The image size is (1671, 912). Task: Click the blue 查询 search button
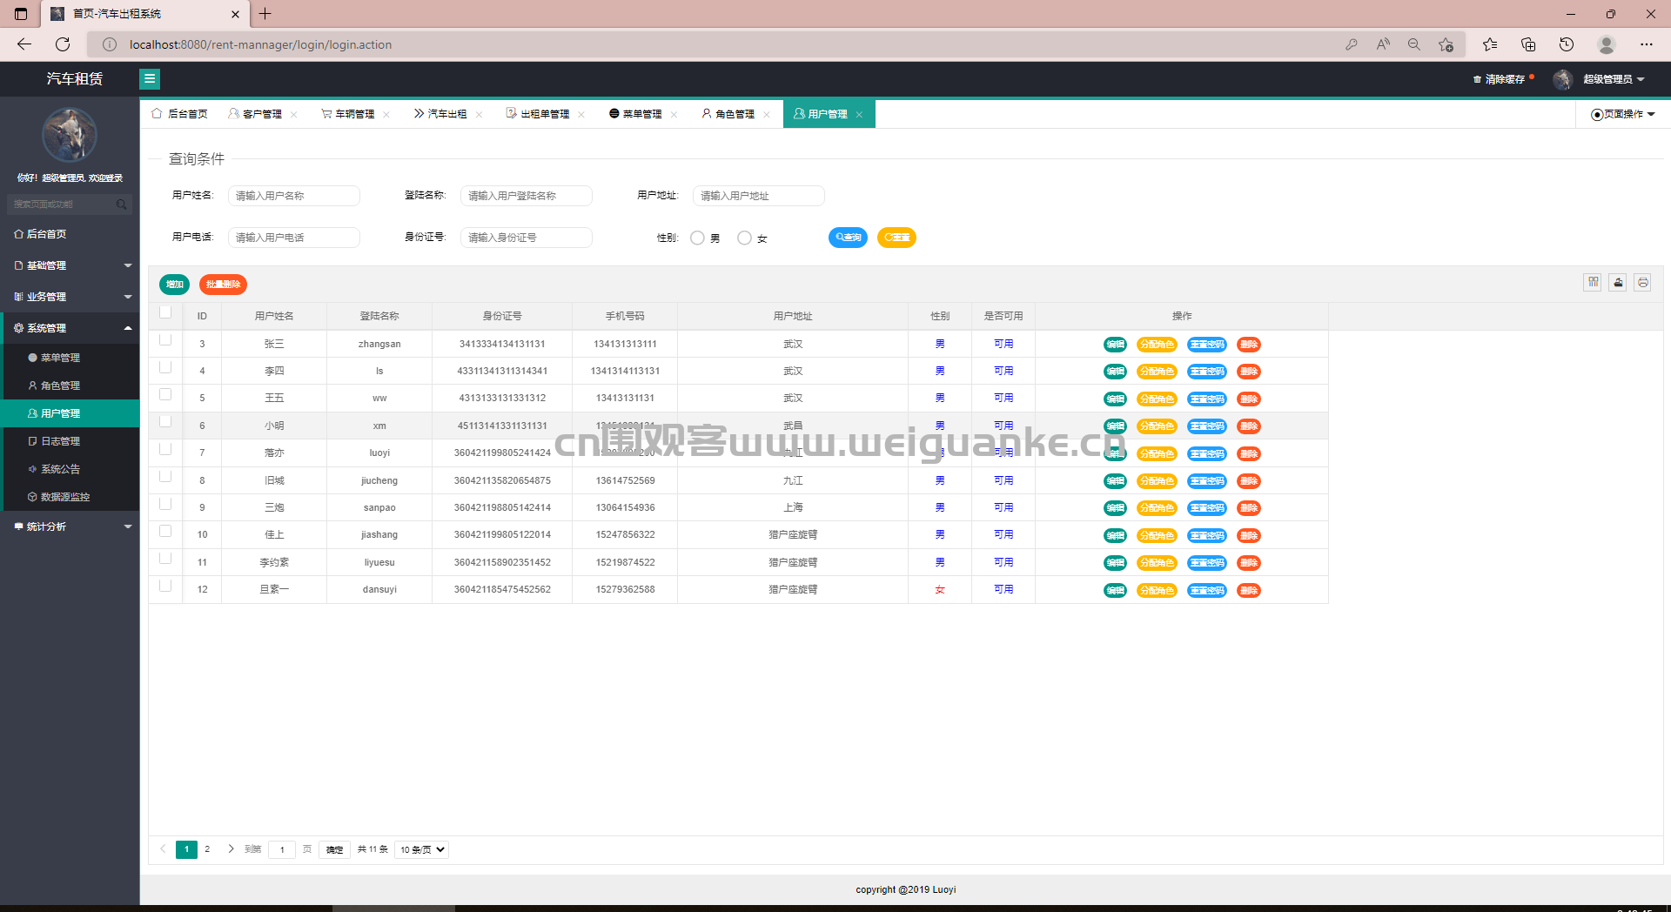click(848, 238)
